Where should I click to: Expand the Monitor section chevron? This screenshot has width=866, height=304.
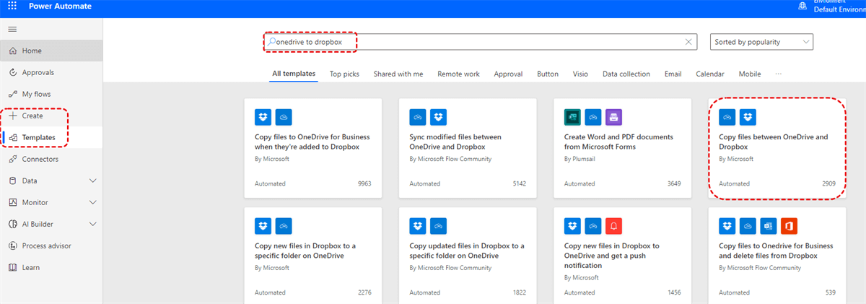pos(92,202)
